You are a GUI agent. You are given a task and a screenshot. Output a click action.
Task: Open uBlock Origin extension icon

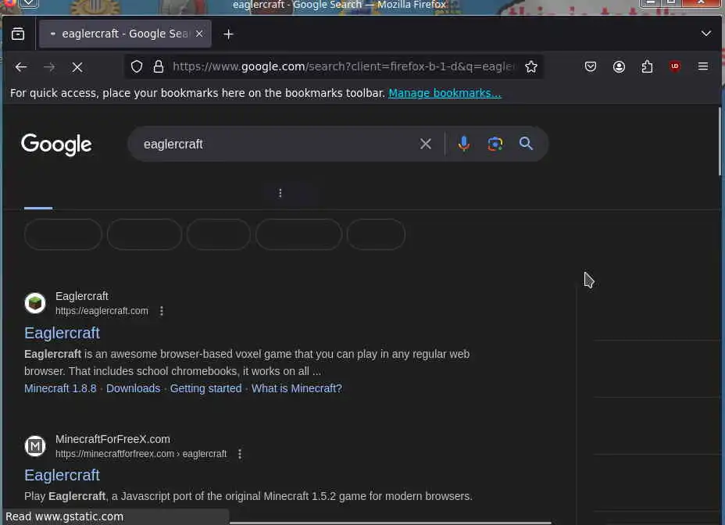[674, 66]
